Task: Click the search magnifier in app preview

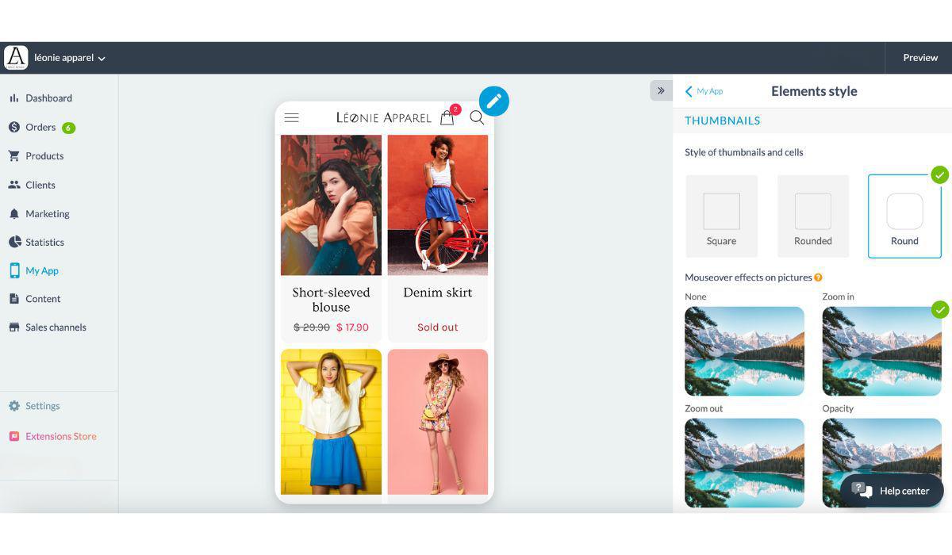Action: click(x=477, y=118)
